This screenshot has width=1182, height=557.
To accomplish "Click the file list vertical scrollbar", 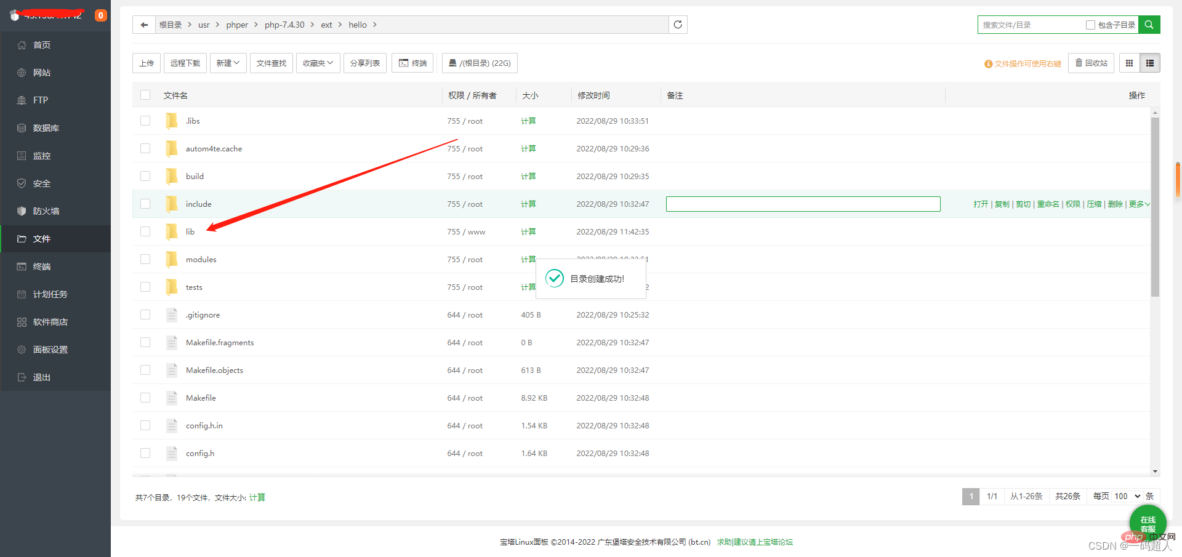I will 1155,207.
